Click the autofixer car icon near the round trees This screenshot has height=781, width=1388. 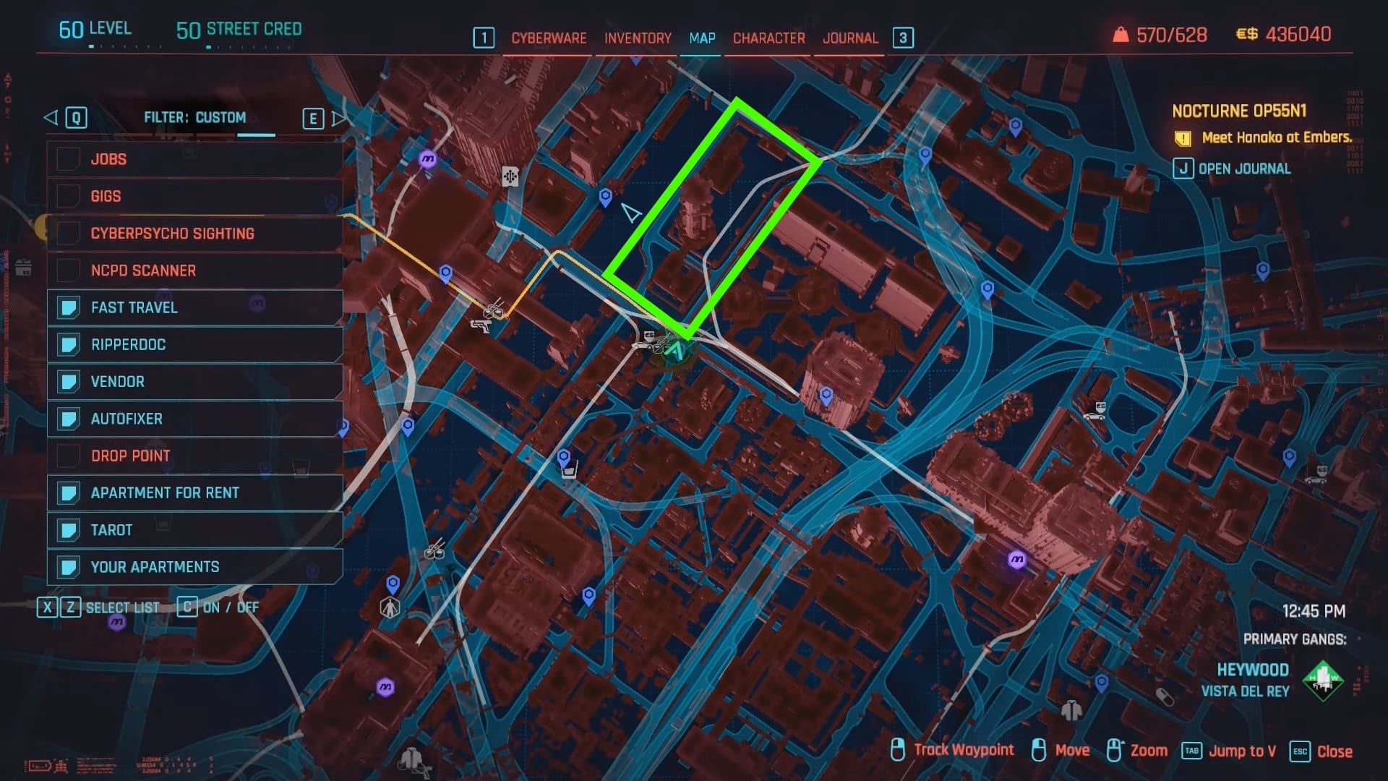[1095, 411]
